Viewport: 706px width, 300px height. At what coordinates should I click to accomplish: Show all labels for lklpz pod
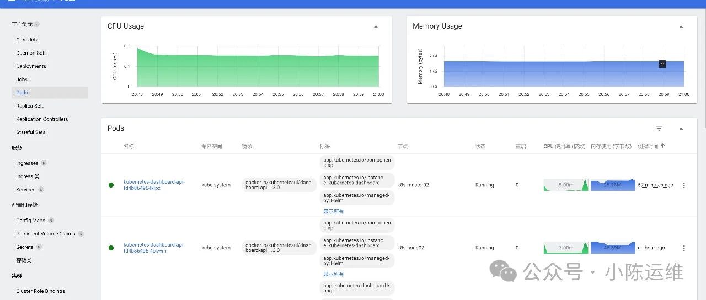[333, 211]
